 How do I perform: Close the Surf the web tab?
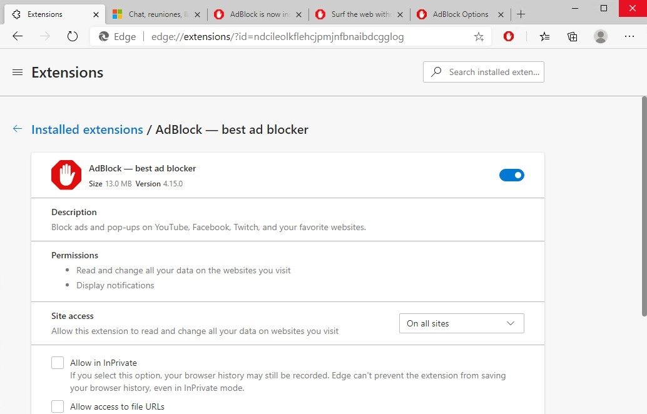point(400,14)
